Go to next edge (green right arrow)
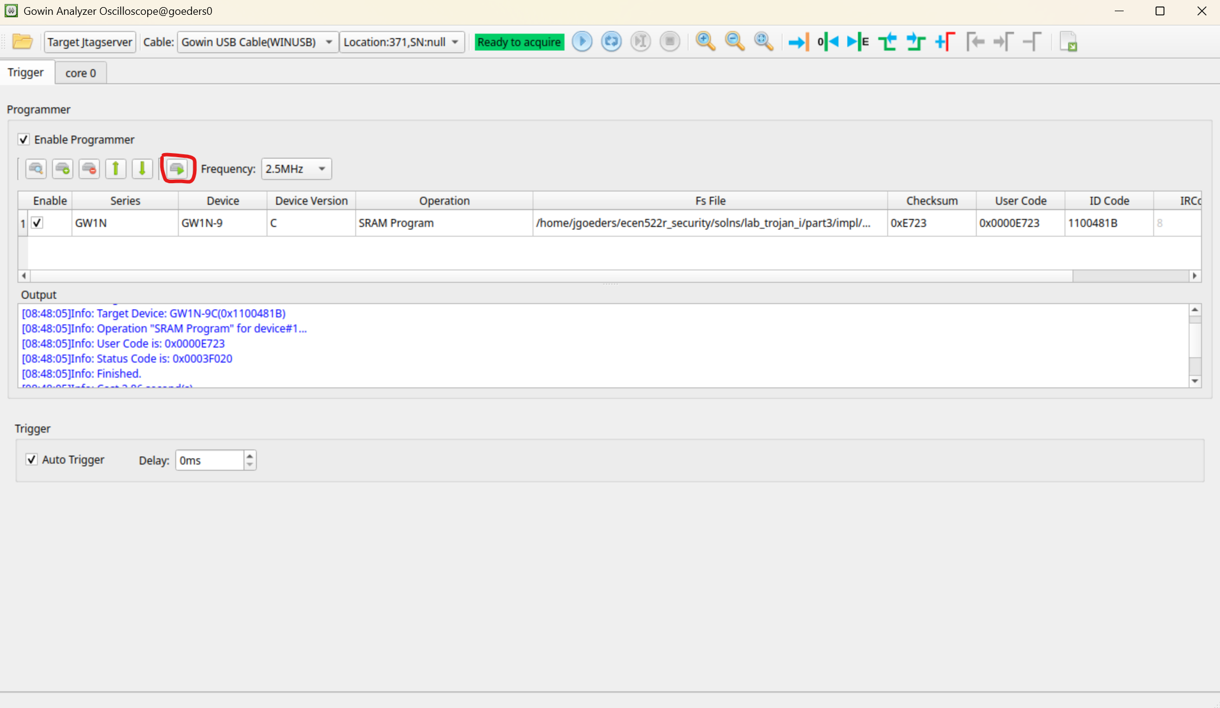This screenshot has height=708, width=1220. click(x=916, y=41)
